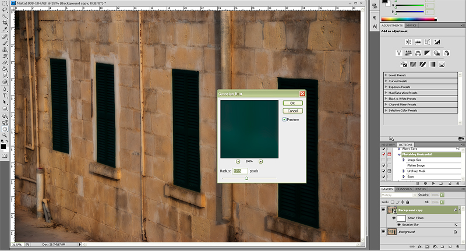Pick a color from the spectrum ramp
This screenshot has height=251, width=466.
pos(409,19)
